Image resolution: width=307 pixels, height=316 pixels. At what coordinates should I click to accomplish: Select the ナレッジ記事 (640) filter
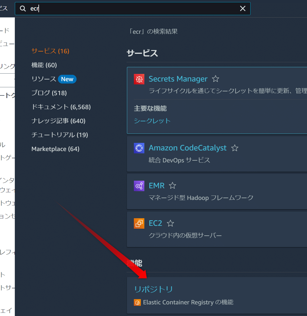click(58, 121)
